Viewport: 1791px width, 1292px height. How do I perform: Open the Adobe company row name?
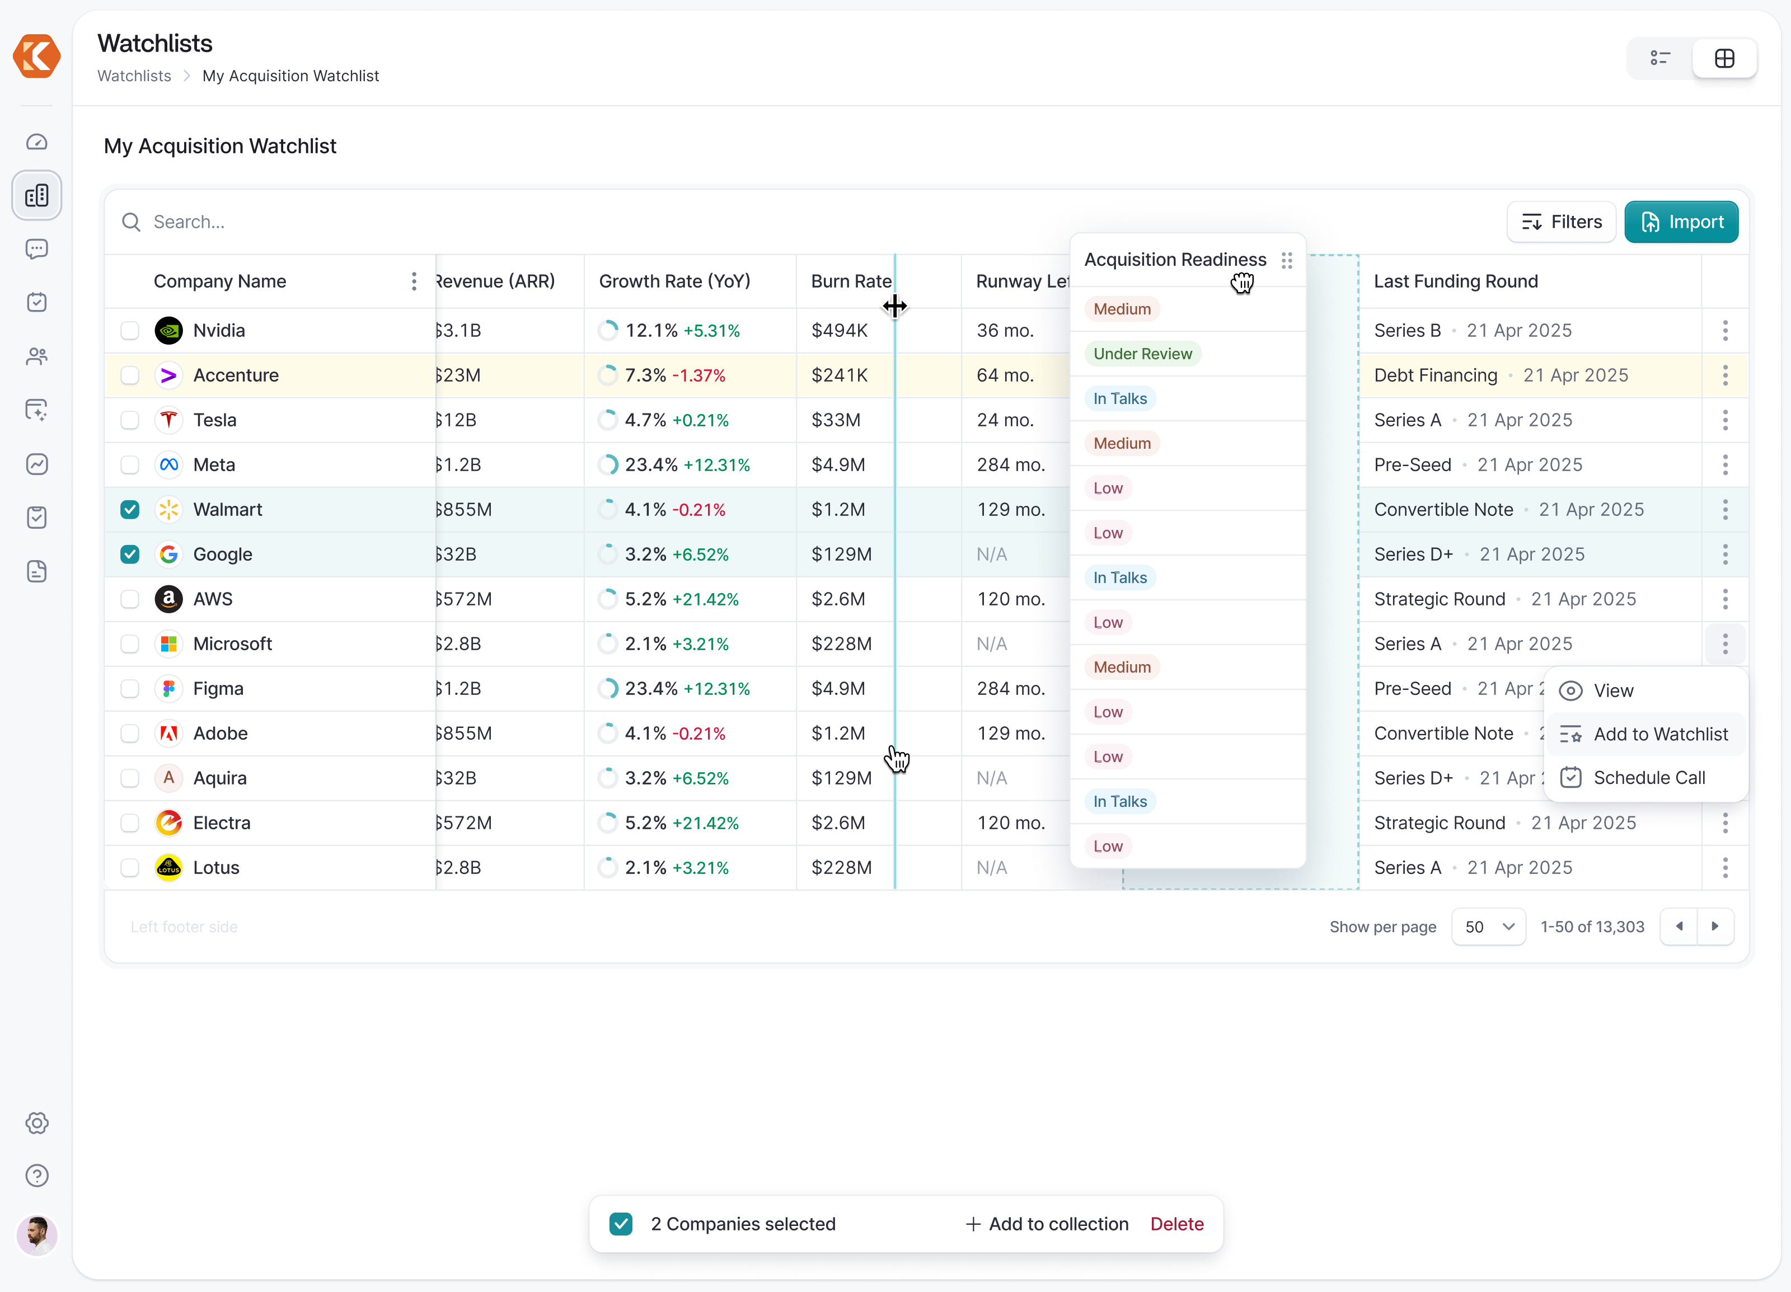point(221,734)
